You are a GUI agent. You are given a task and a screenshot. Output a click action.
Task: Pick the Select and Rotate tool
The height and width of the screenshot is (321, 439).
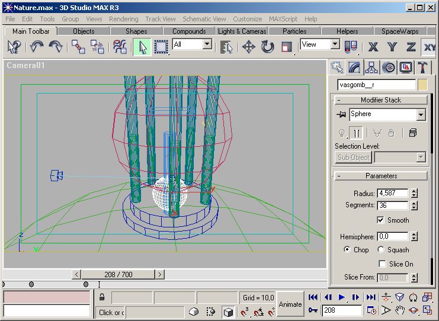point(268,46)
